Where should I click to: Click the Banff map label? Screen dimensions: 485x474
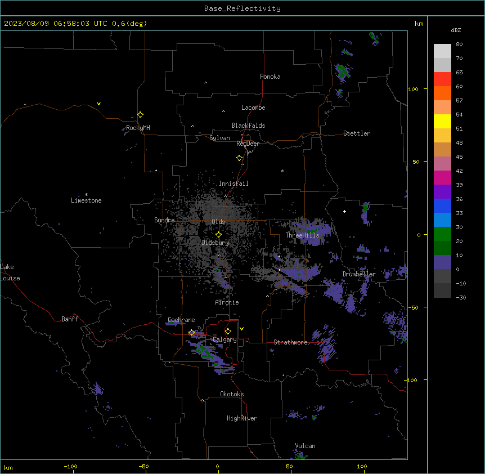tap(70, 319)
